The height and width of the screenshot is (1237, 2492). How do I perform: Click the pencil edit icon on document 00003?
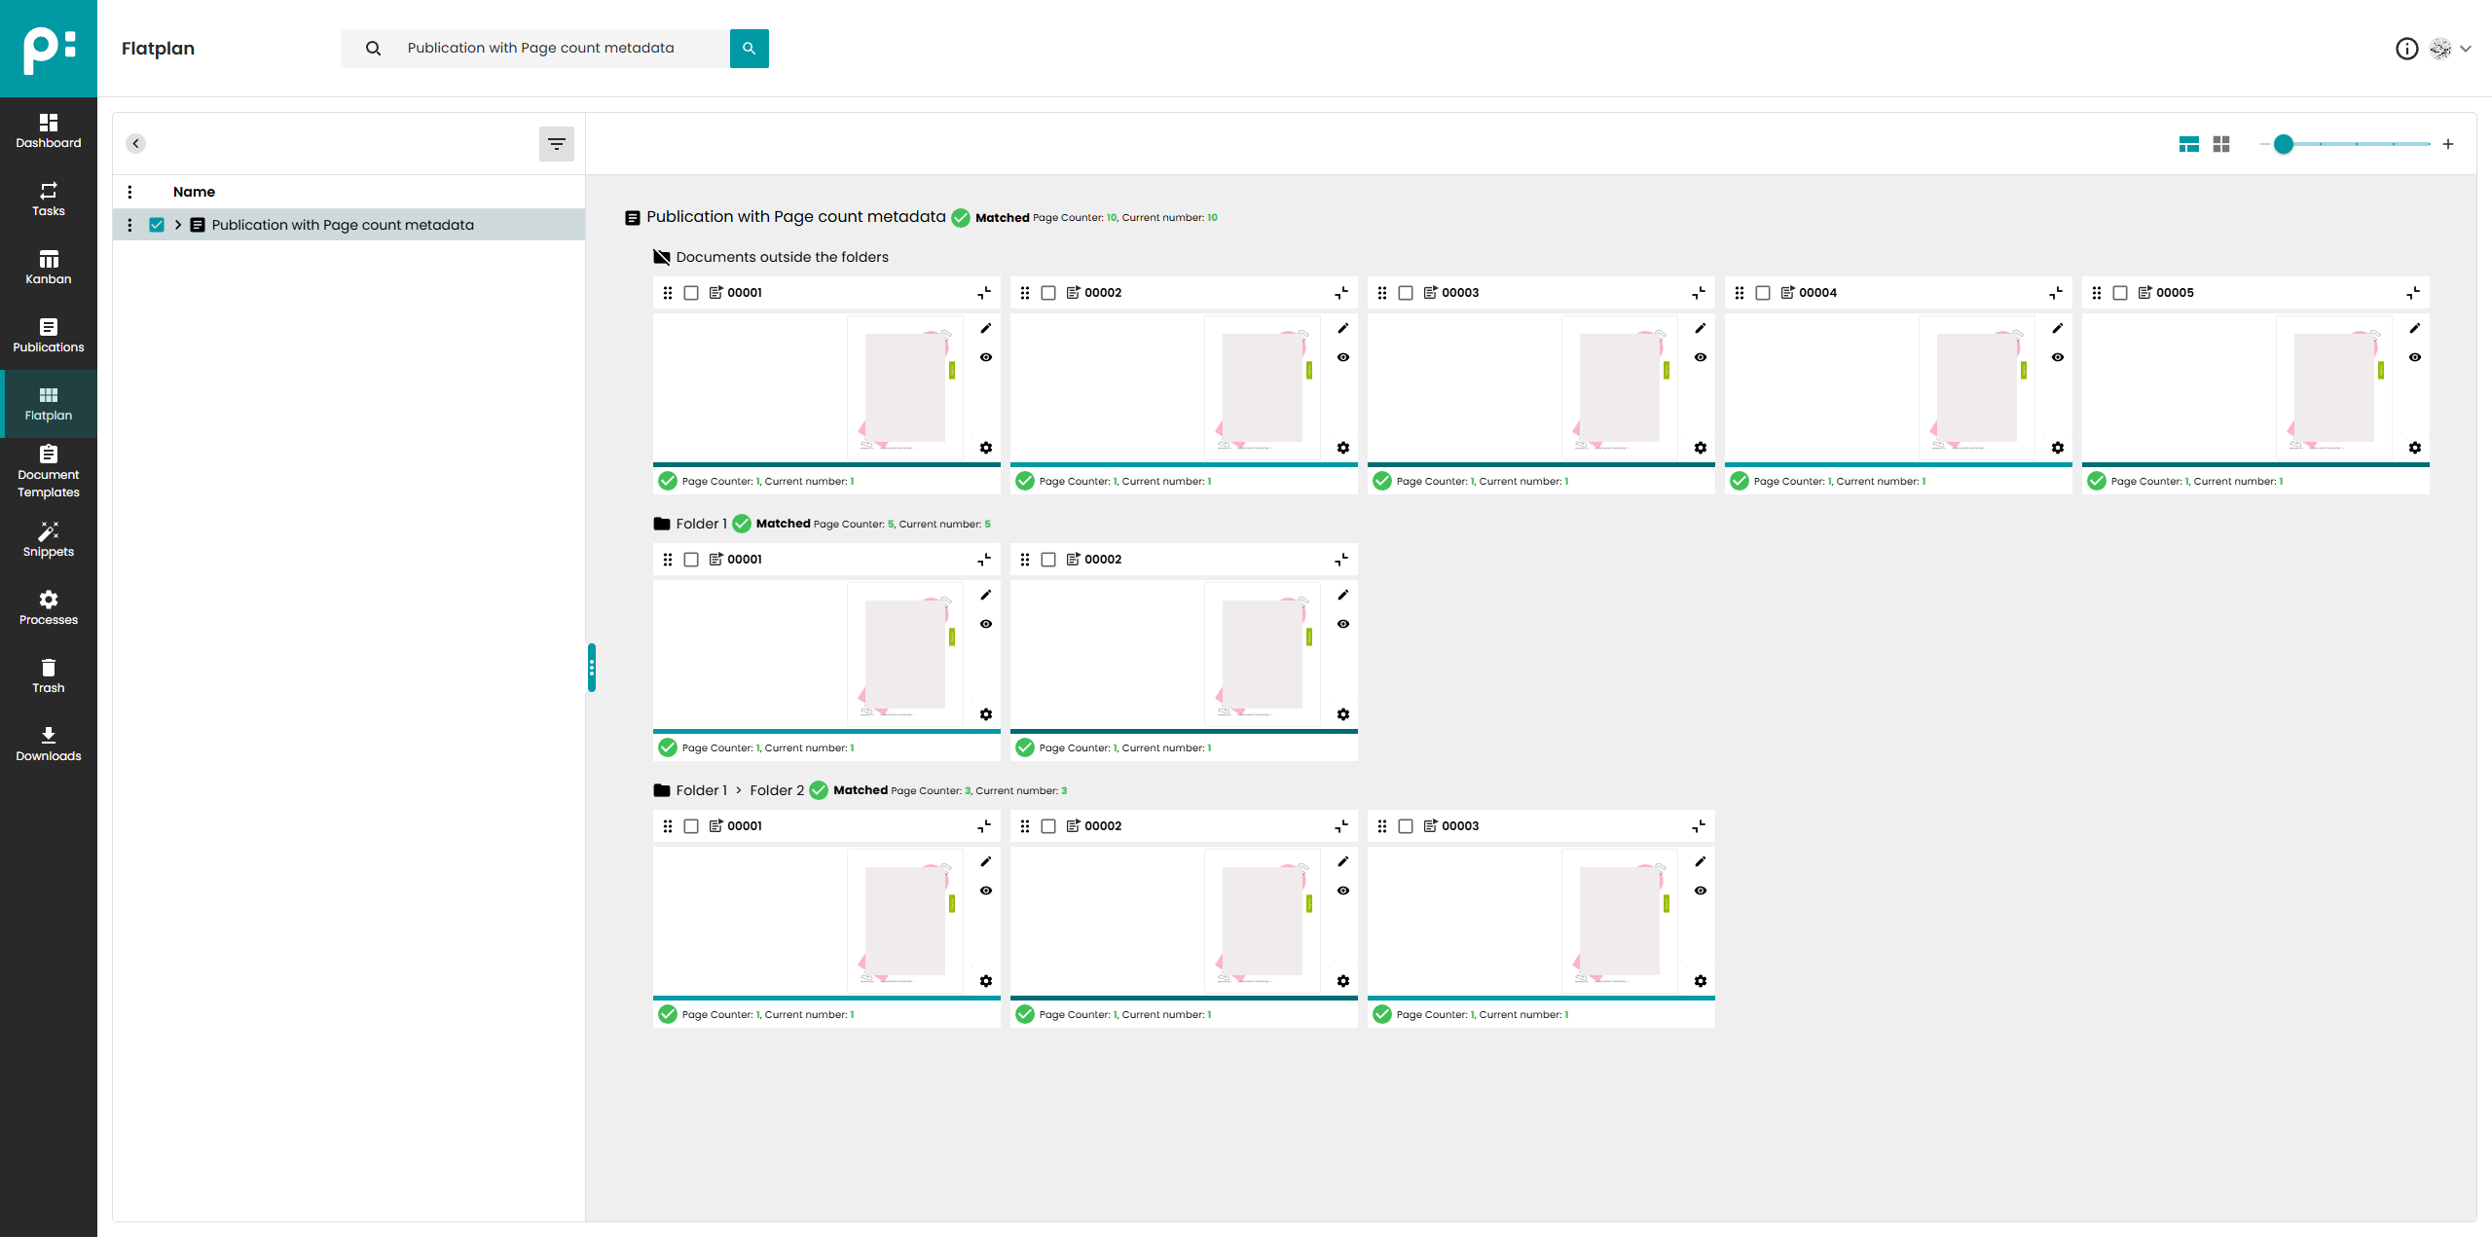point(1700,328)
